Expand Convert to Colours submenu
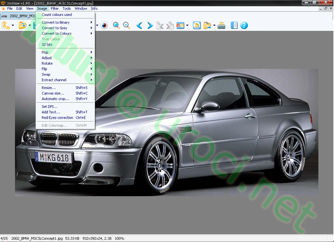Image resolution: width=334 pixels, height=242 pixels. coord(65,33)
